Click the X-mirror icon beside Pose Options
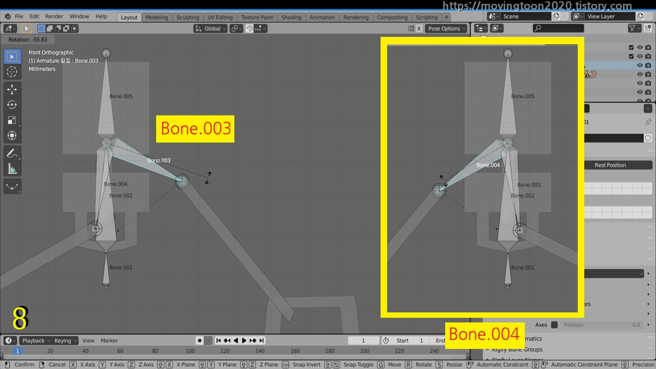Viewport: 656px width, 369px height. click(411, 29)
